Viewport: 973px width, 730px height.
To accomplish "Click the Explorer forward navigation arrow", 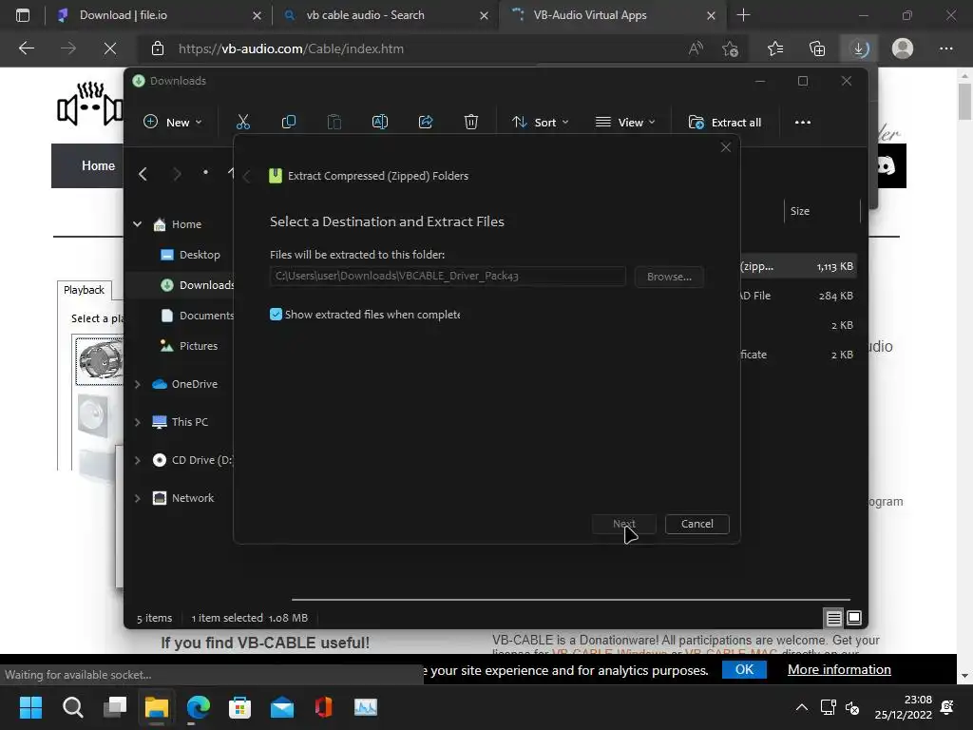I will coord(177,174).
